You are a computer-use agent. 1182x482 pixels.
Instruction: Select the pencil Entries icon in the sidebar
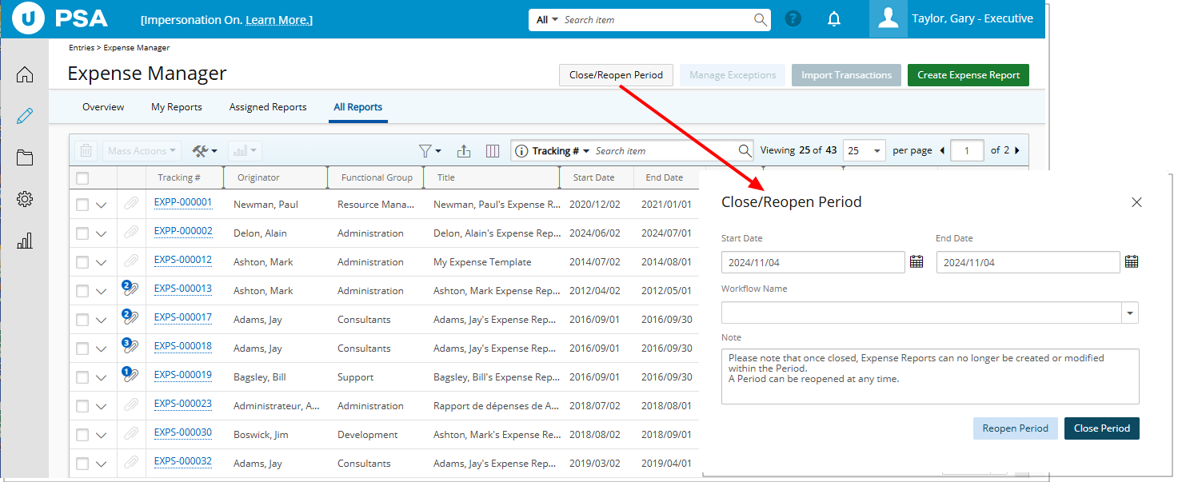click(25, 116)
